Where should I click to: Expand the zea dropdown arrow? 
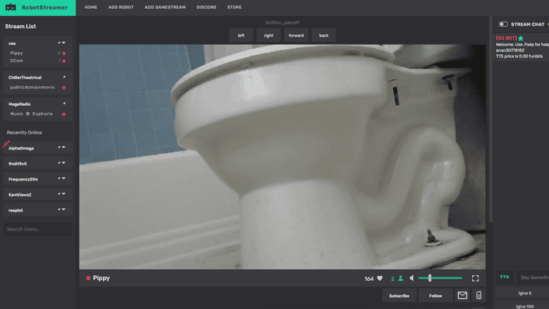click(64, 43)
